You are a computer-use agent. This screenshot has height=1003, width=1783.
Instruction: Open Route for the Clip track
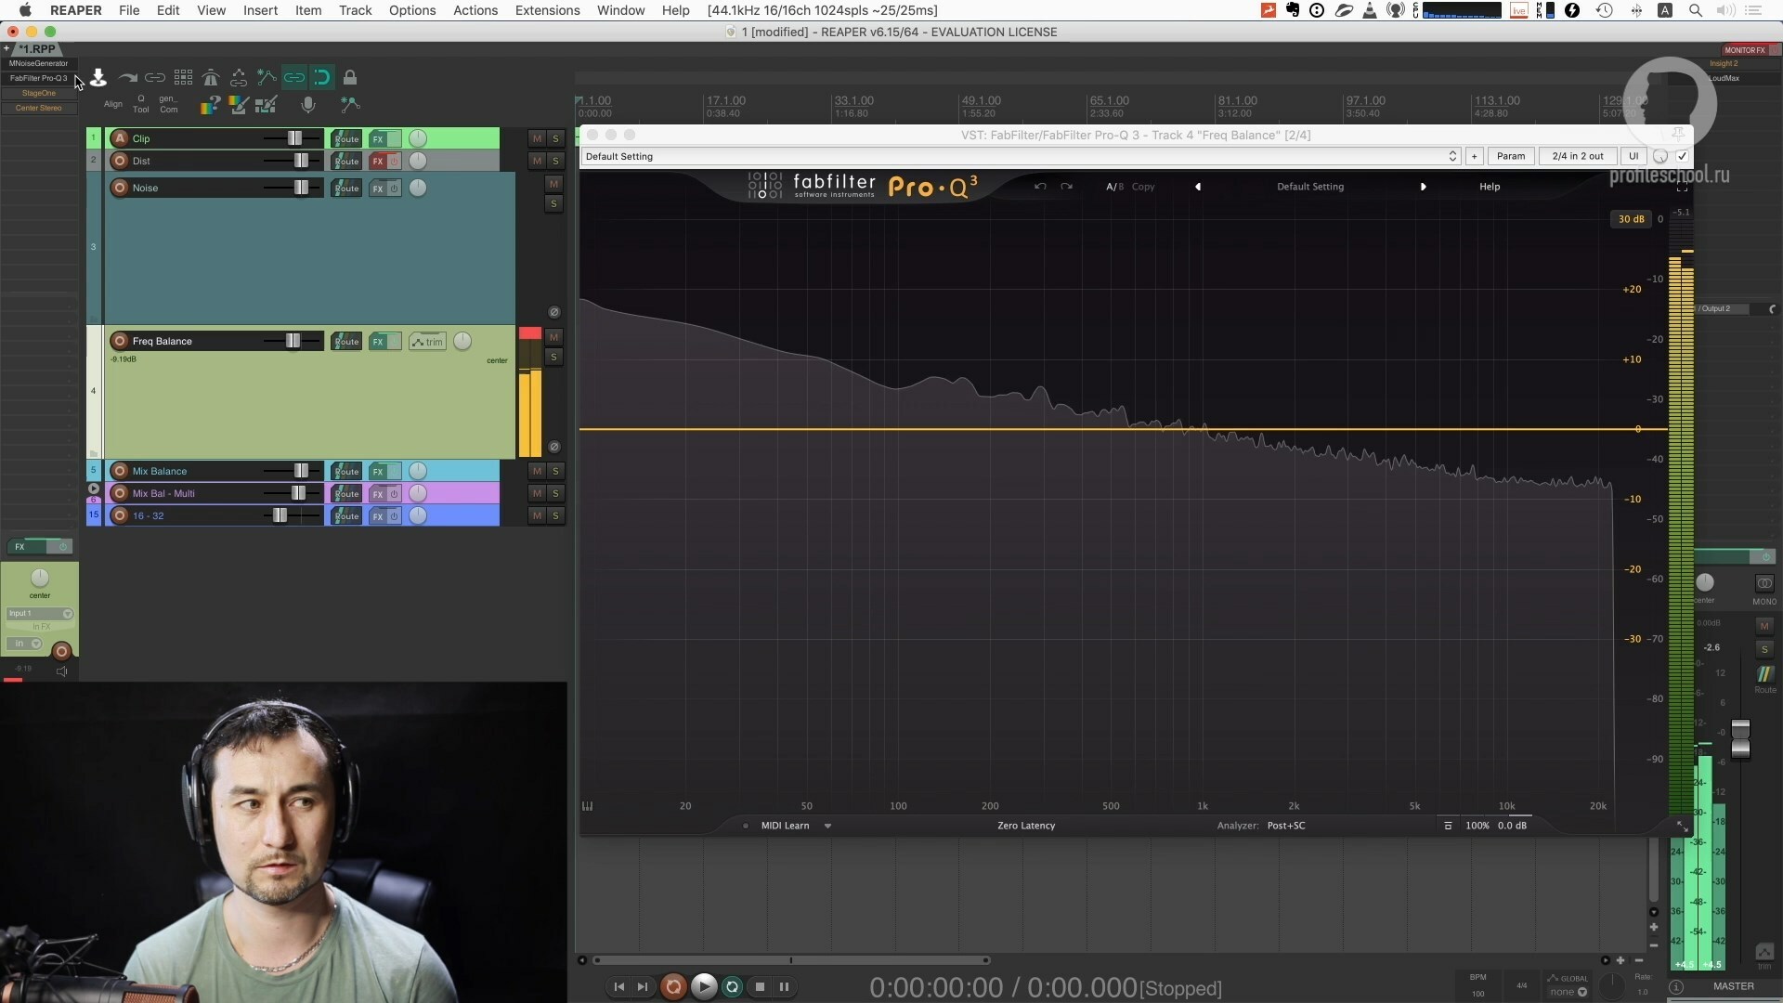click(x=346, y=138)
